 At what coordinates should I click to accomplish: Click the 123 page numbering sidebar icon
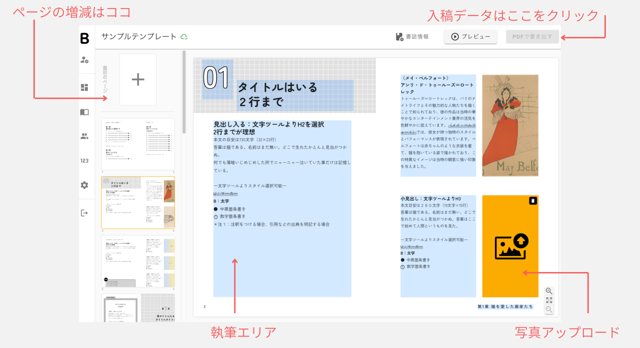(x=85, y=161)
